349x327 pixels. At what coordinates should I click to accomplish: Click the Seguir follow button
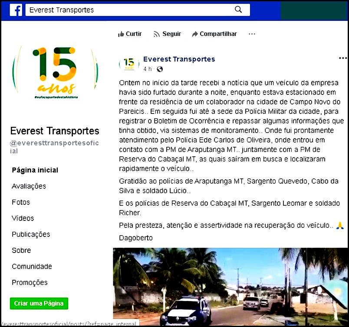[167, 34]
